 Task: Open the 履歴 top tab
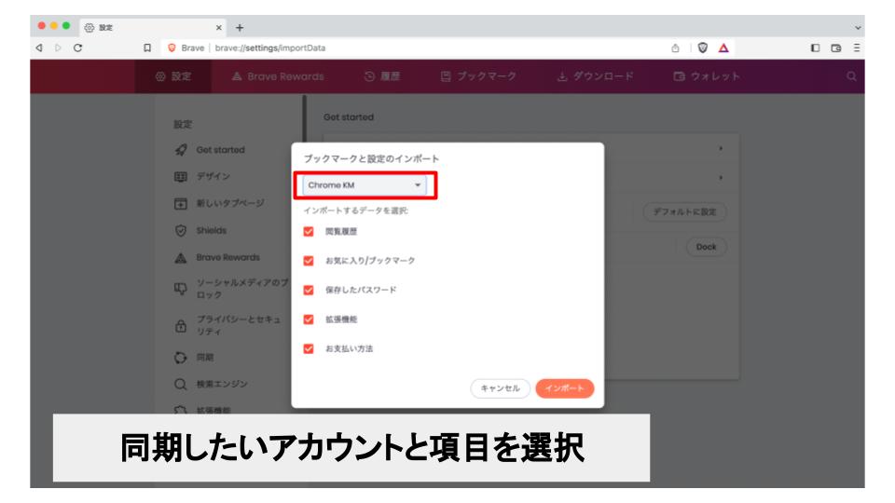(382, 76)
